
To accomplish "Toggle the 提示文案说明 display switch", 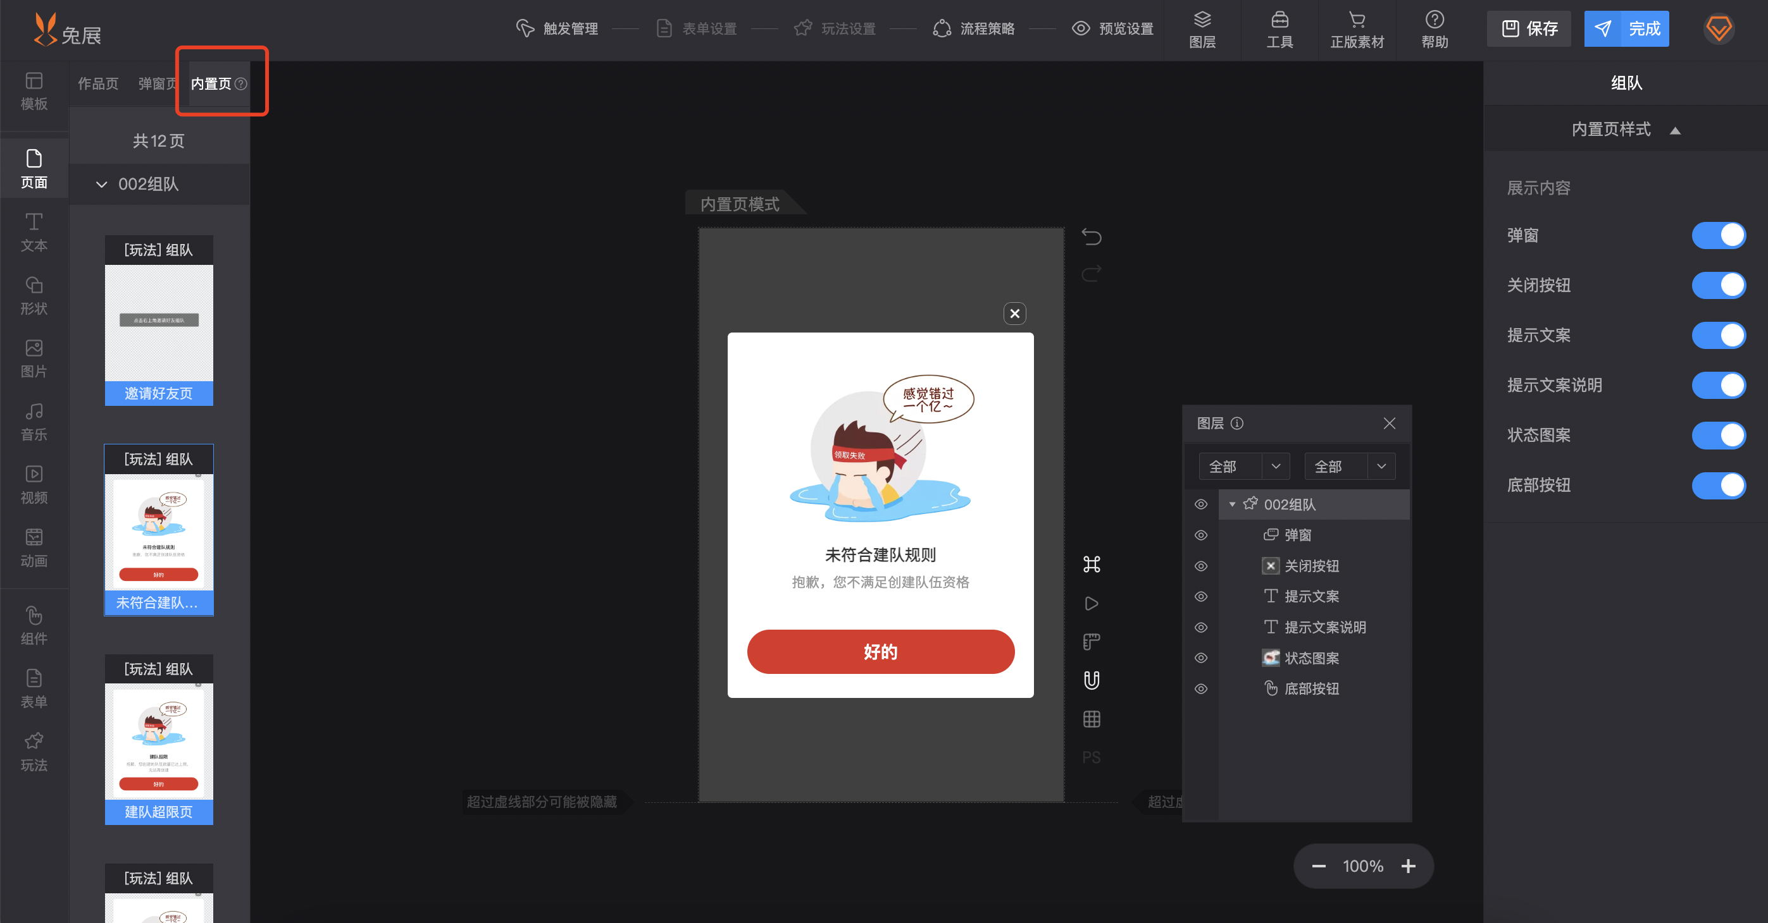I will (x=1719, y=386).
